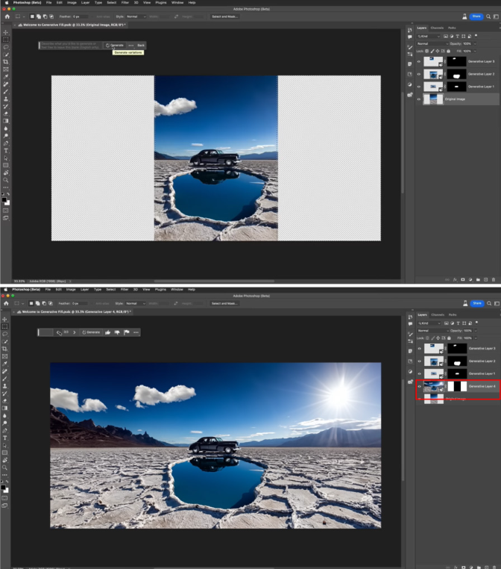The height and width of the screenshot is (569, 501).
Task: Open comments panel icon in bottom window
Action: [x=410, y=323]
